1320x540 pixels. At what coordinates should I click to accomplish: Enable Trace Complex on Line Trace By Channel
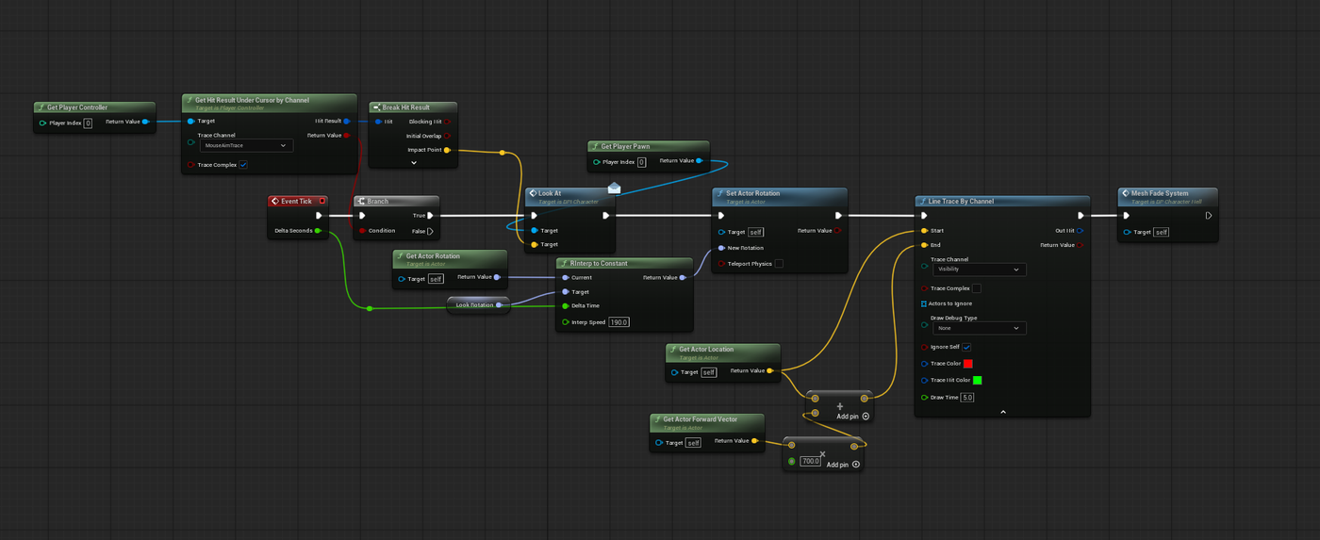point(977,288)
